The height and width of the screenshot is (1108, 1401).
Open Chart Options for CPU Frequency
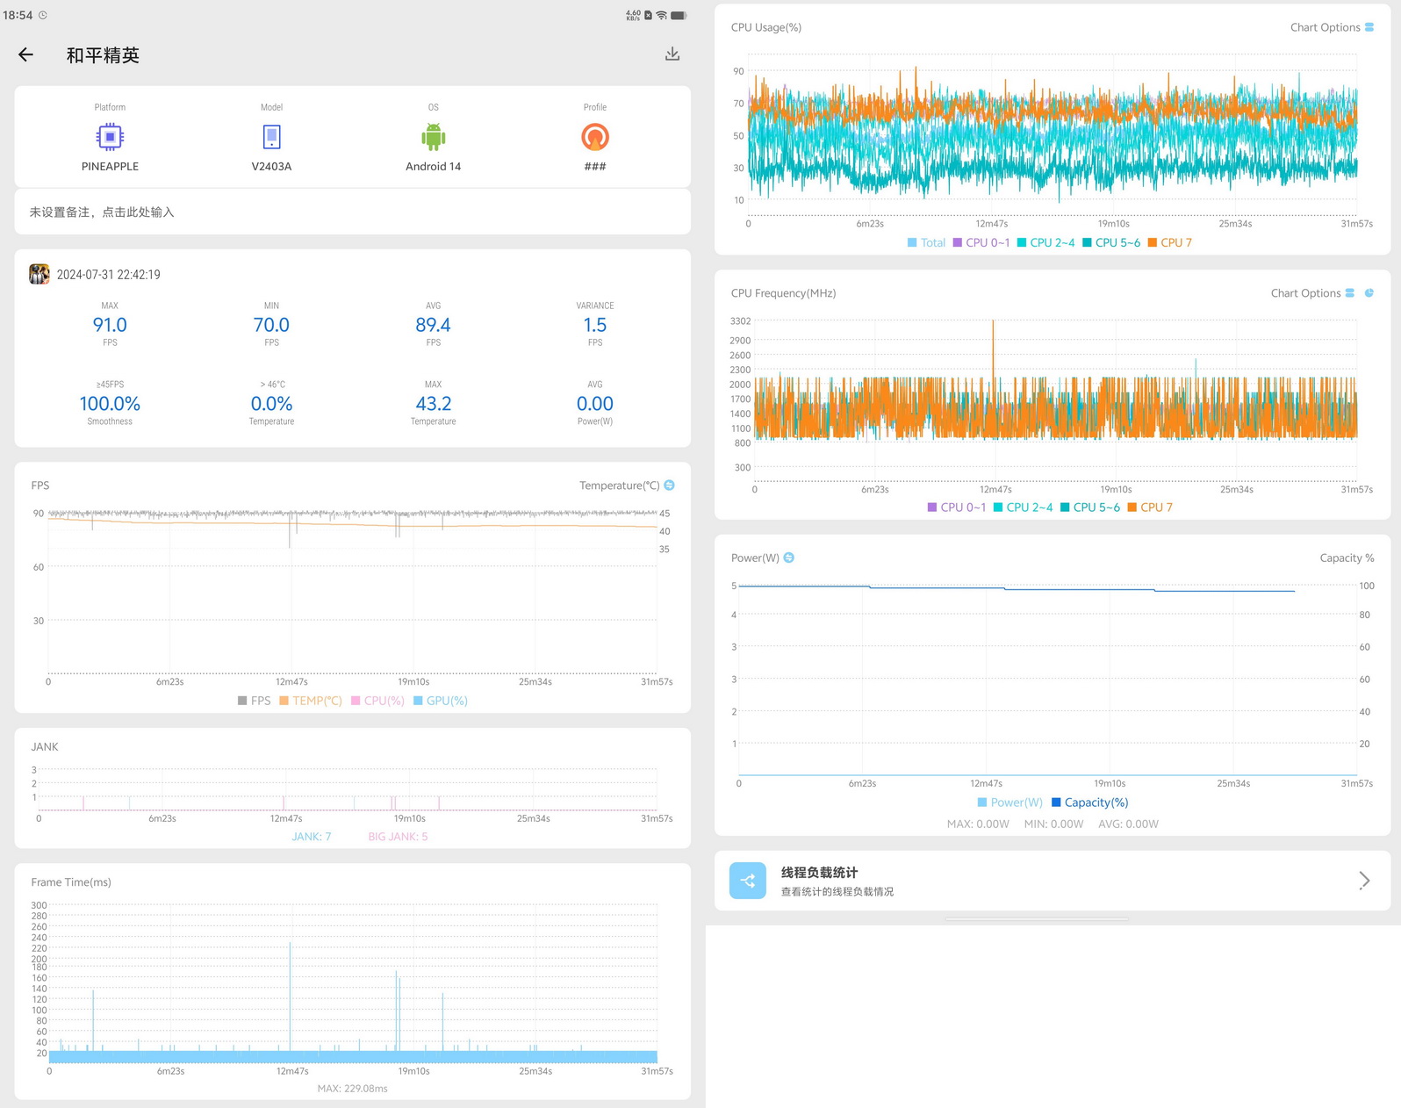point(1312,293)
